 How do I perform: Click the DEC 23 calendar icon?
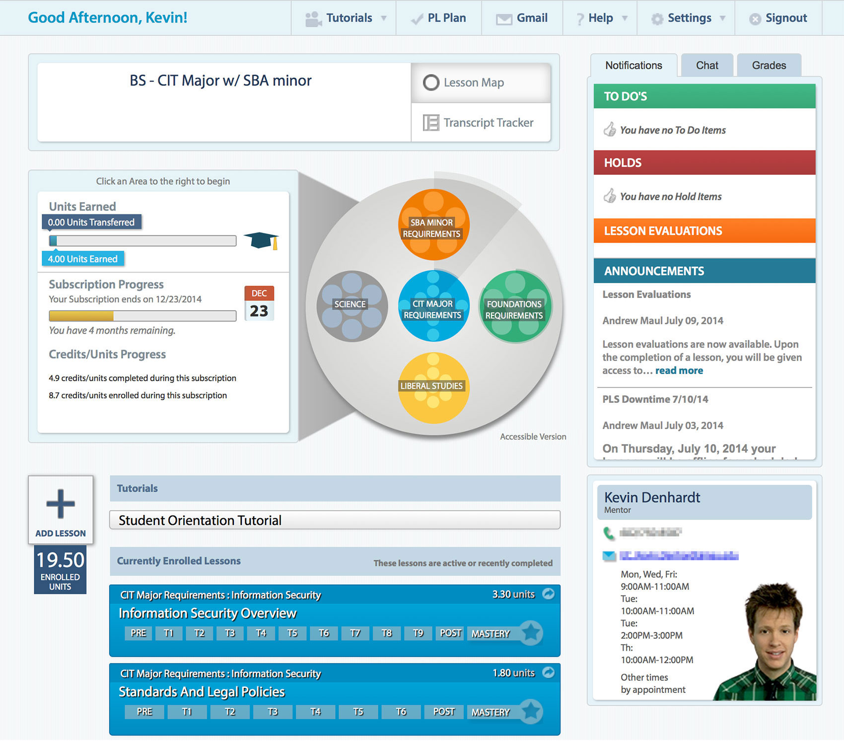(x=259, y=303)
